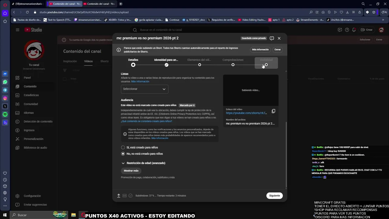Viewport: 389px width, 219px height.
Task: Click the checks complete icon in dialog footer
Action: pyautogui.click(x=130, y=196)
